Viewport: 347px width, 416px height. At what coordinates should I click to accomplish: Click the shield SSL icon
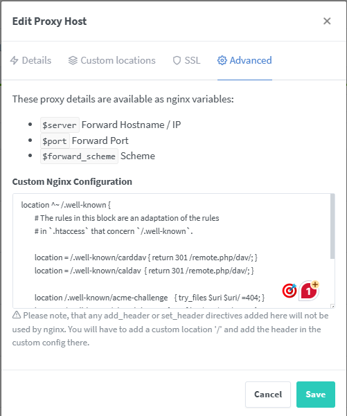click(x=177, y=60)
